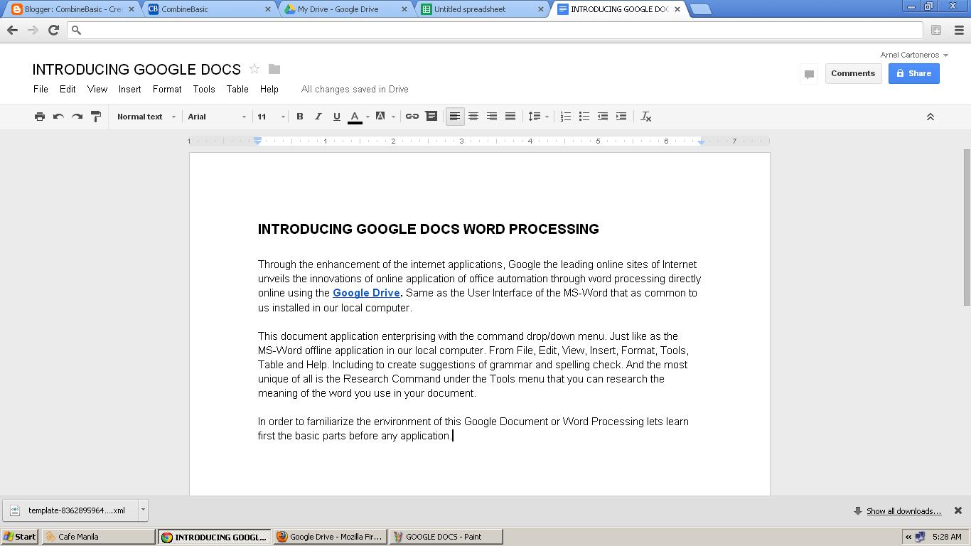Reload the current page

[x=53, y=30]
